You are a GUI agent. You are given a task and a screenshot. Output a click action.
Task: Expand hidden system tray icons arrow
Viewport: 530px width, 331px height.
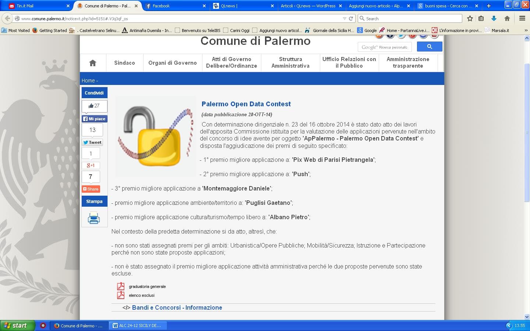(509, 325)
